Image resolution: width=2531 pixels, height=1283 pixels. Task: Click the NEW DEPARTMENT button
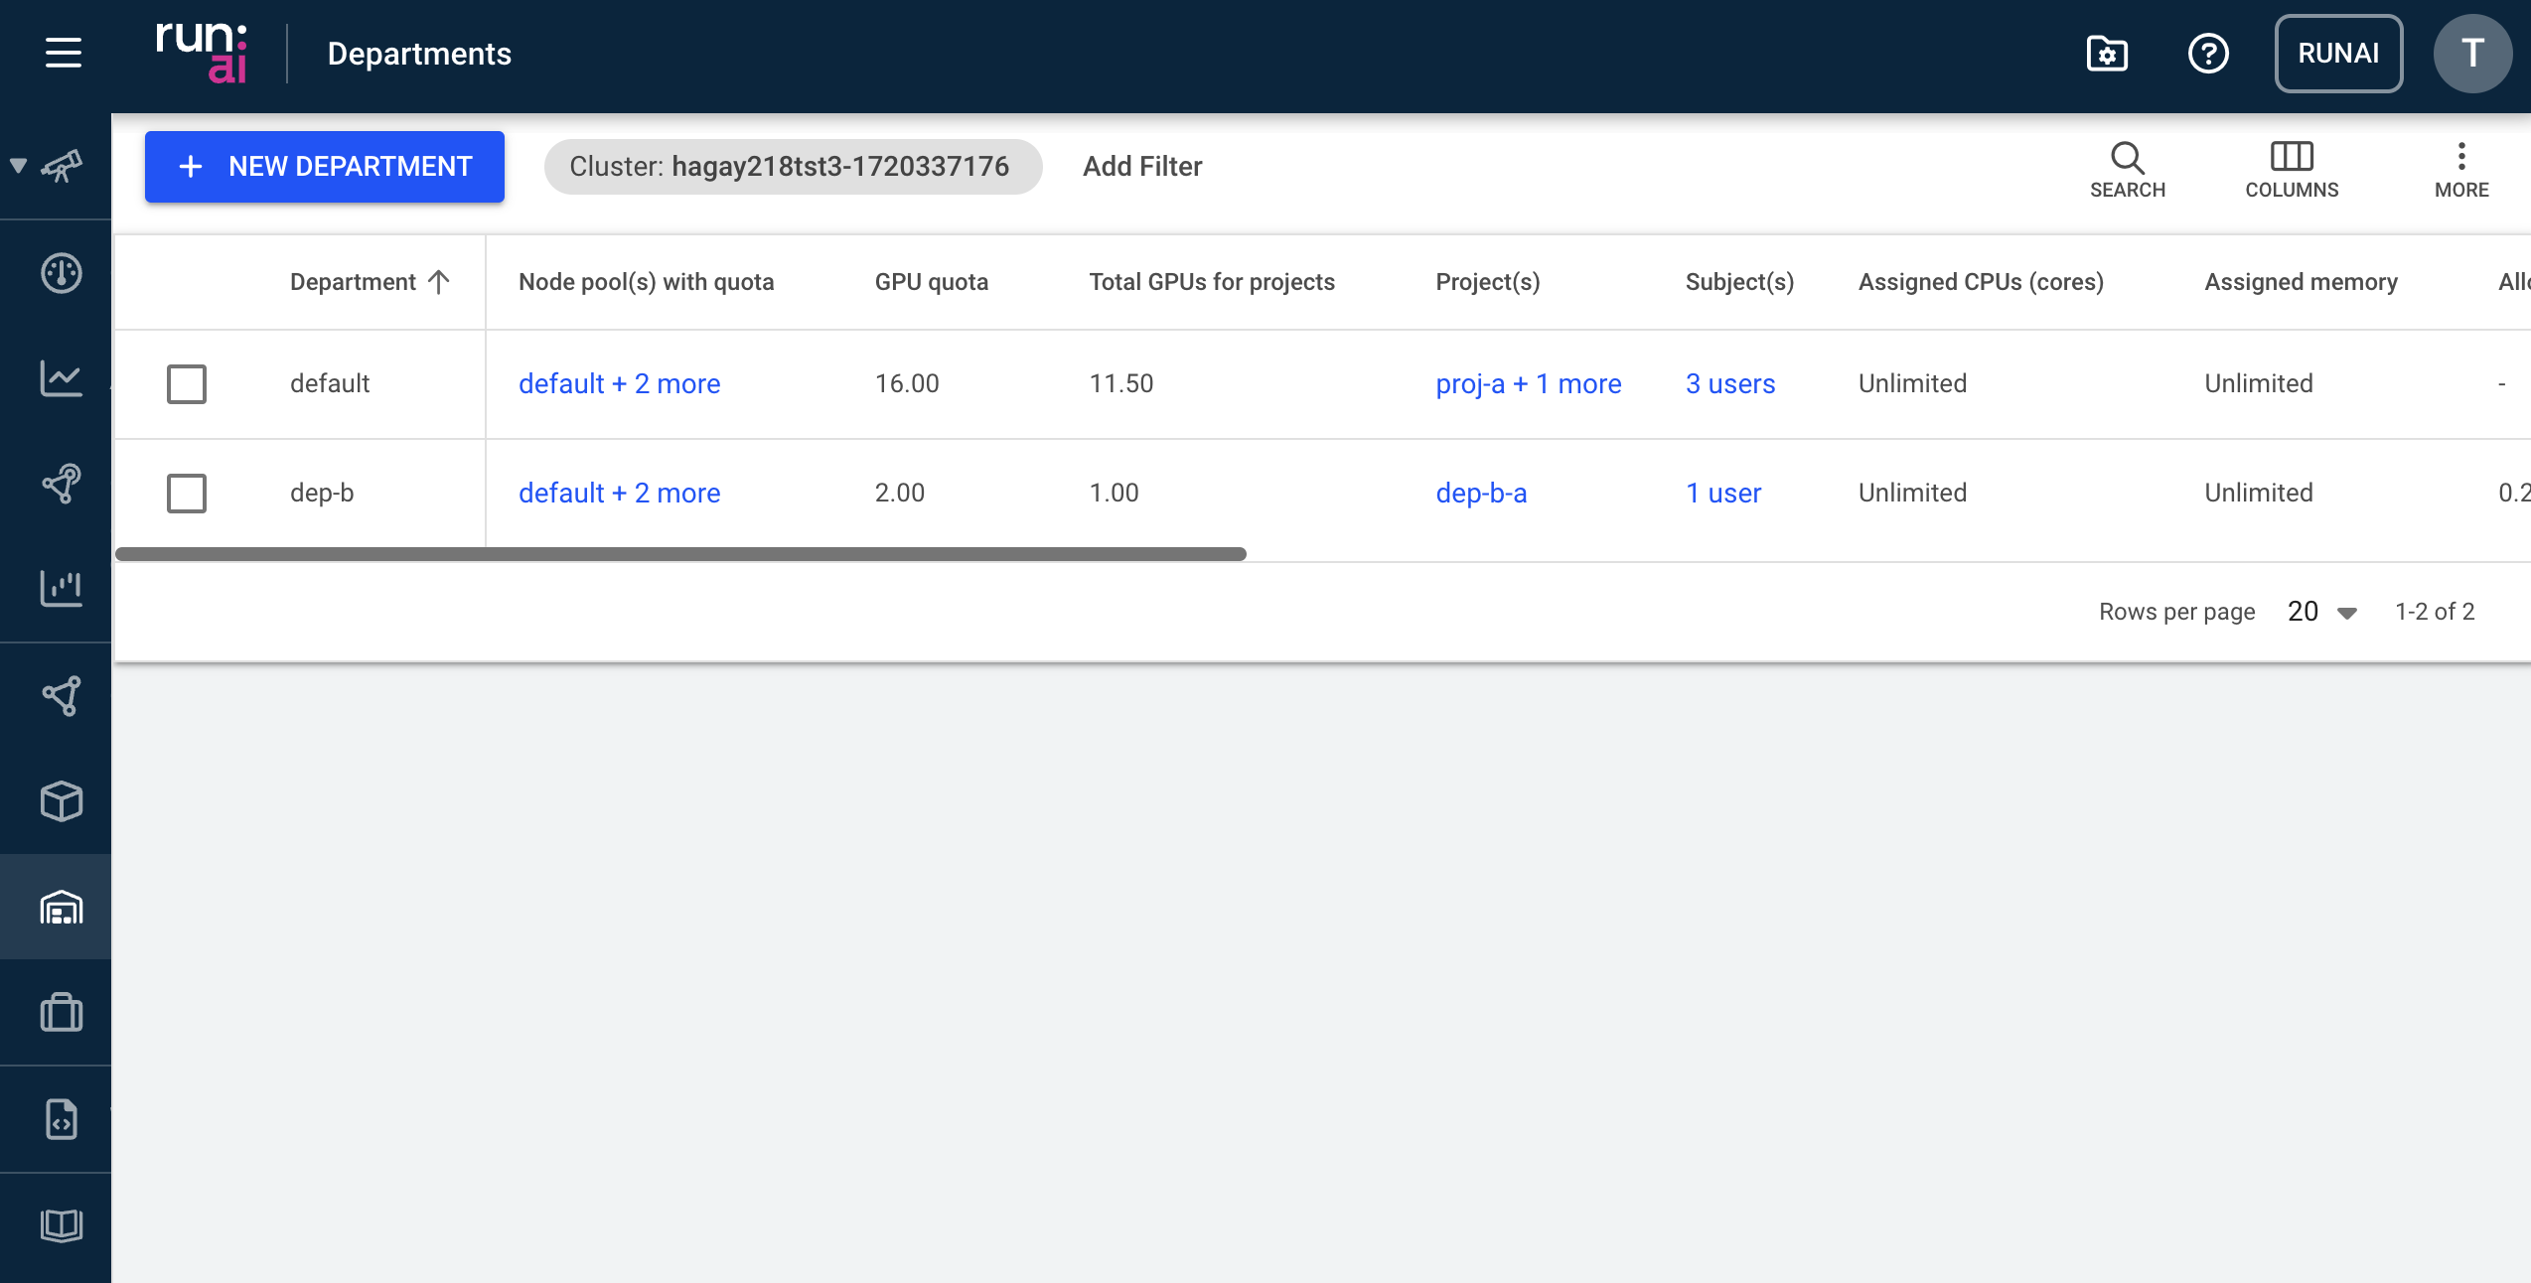325,167
